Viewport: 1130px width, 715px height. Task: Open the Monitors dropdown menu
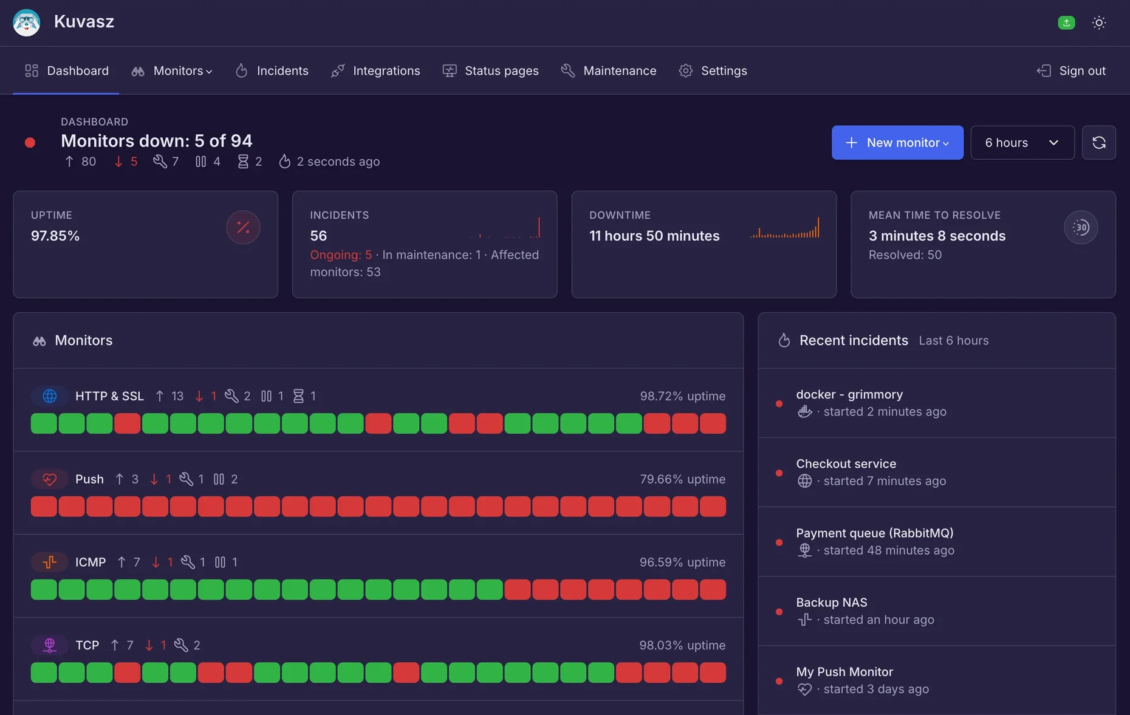coord(172,70)
